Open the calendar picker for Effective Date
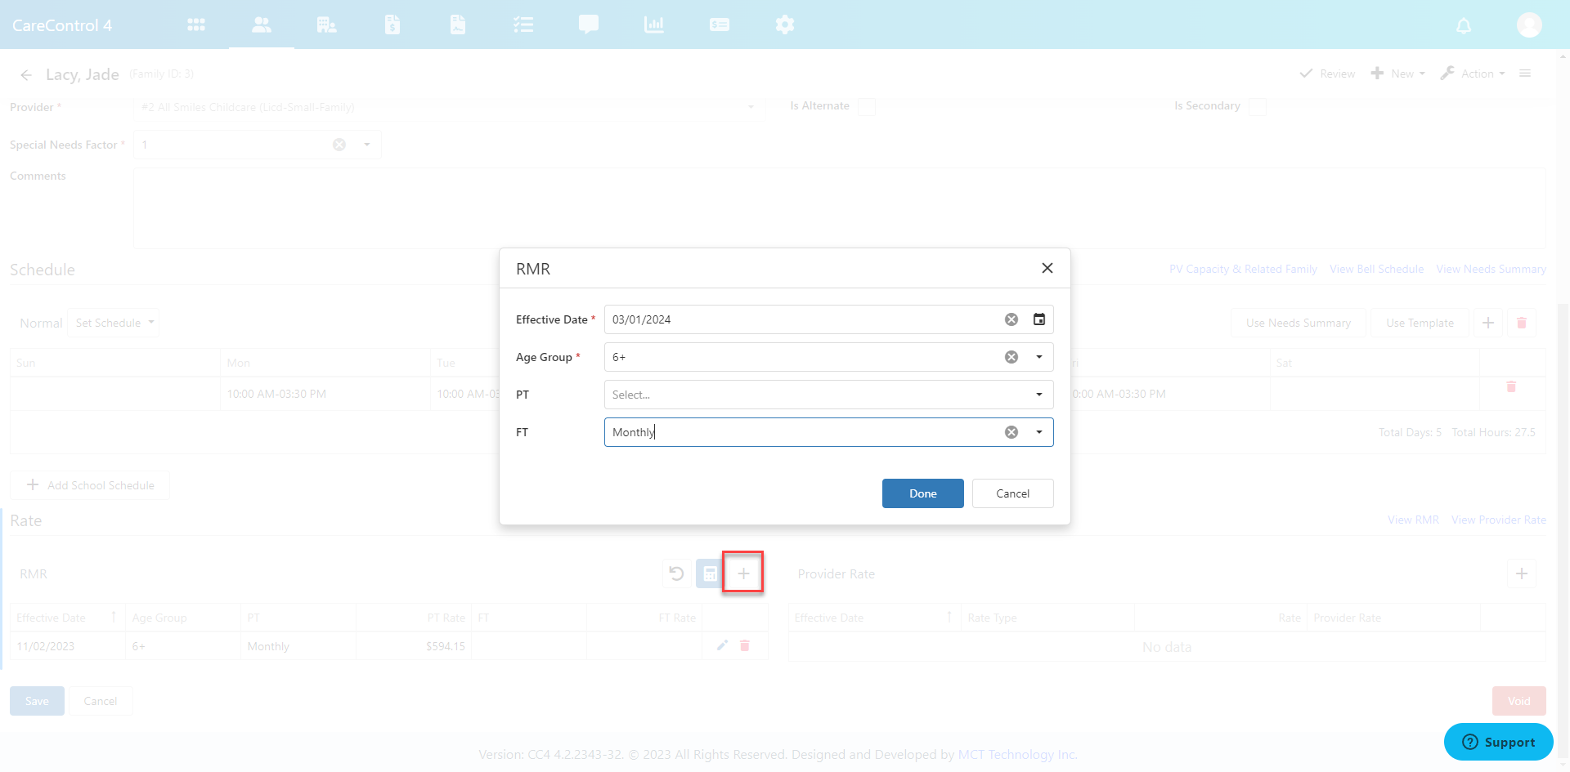 pyautogui.click(x=1039, y=319)
